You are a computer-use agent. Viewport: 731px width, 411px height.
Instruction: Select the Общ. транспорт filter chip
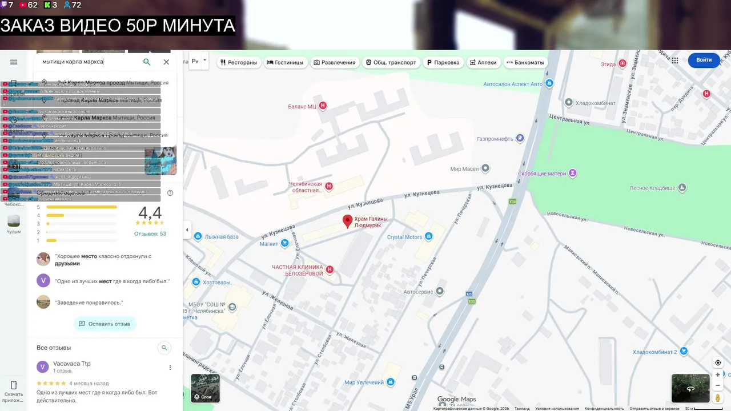pos(391,62)
